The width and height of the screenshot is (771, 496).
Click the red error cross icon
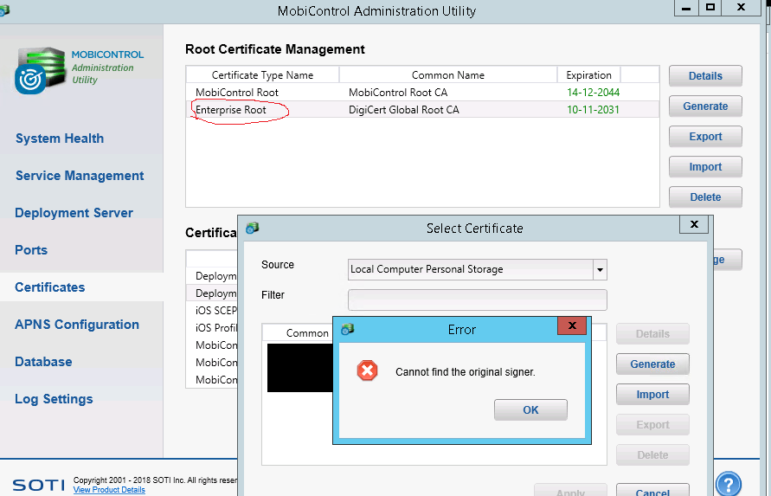click(x=367, y=370)
